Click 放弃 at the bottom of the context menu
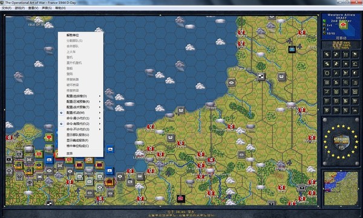 click(x=70, y=153)
